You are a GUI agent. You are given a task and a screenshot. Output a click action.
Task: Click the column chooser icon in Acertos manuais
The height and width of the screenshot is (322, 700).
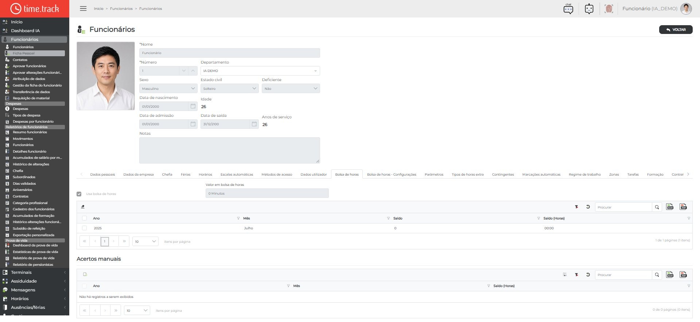tap(565, 275)
